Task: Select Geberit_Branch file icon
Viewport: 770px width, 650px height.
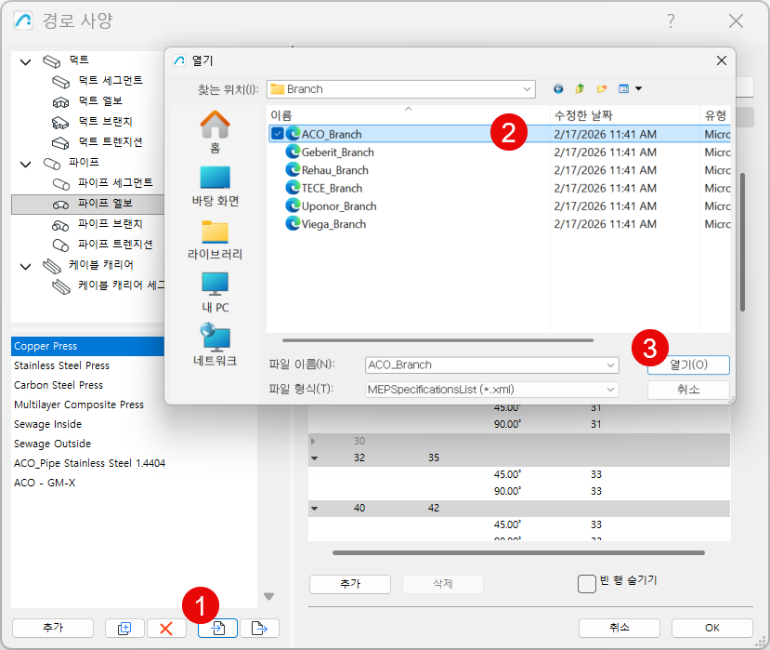Action: (x=293, y=152)
